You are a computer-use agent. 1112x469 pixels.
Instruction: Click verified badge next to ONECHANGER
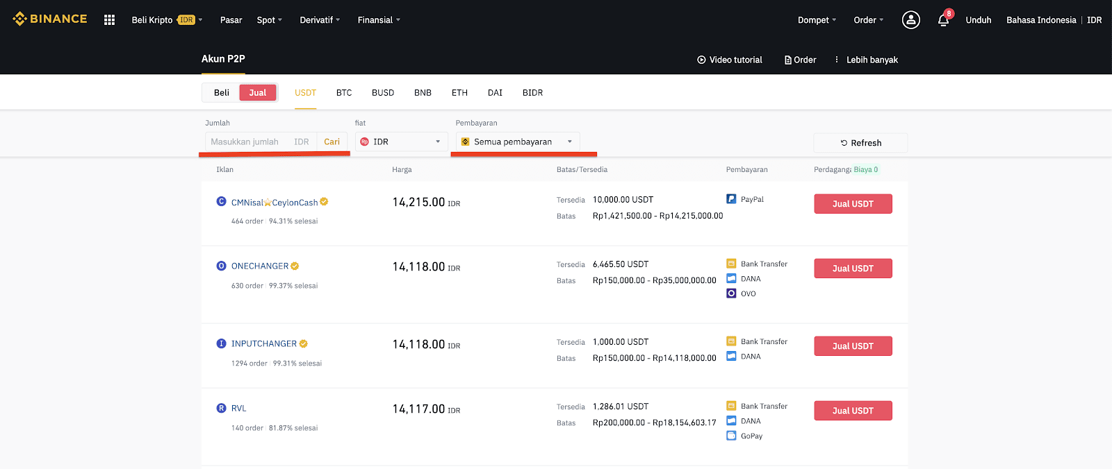[295, 266]
